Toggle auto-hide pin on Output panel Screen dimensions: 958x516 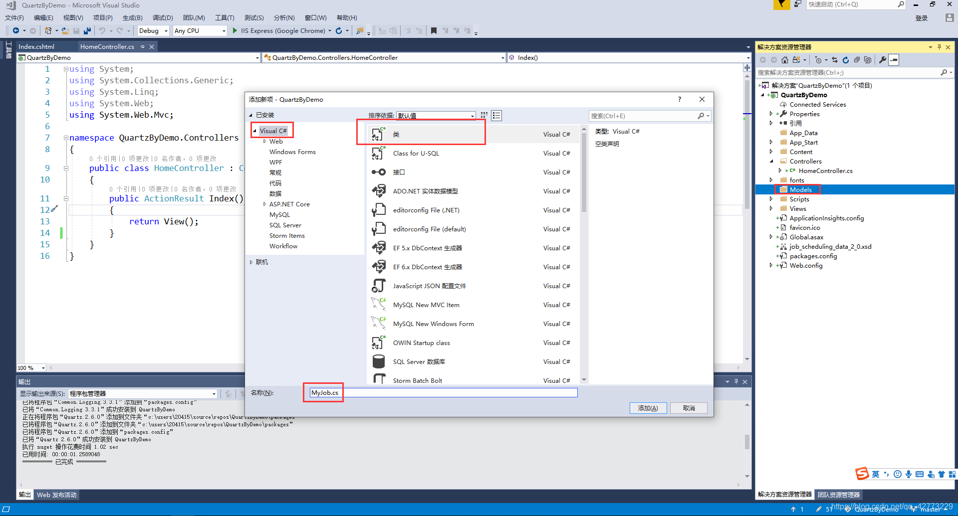click(736, 381)
